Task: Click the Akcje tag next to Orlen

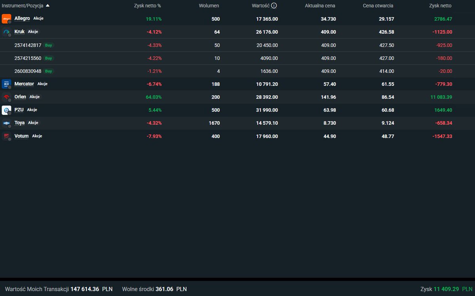Action: [34, 97]
